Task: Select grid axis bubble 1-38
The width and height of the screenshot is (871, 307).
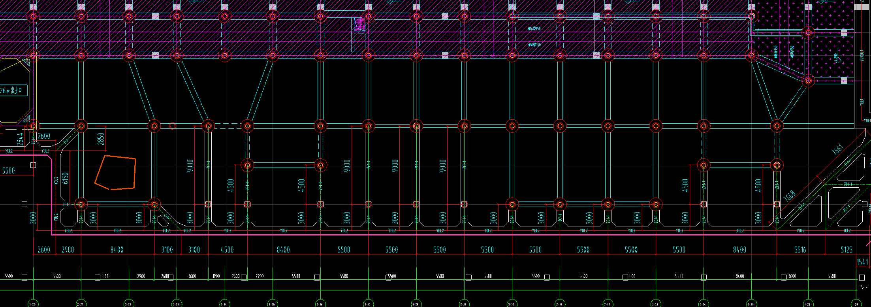Action: click(808, 304)
